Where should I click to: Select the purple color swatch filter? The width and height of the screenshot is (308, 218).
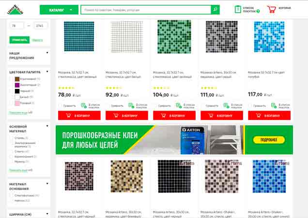pos(17,85)
